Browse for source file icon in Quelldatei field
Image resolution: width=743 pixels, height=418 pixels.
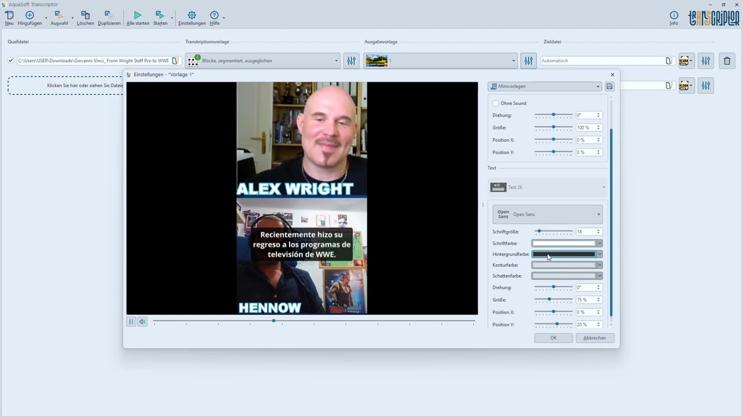click(x=175, y=60)
